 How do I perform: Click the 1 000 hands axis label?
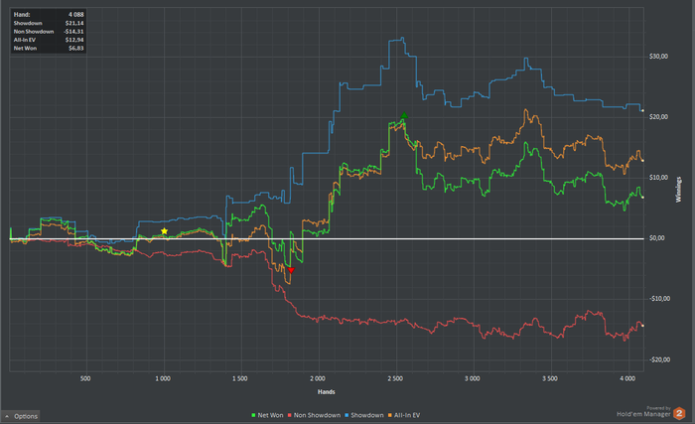coord(163,378)
